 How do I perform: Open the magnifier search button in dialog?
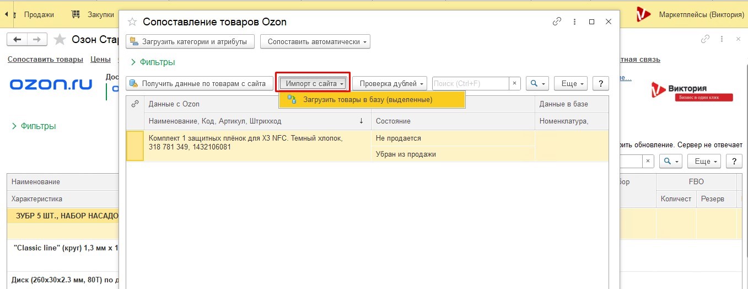(537, 83)
